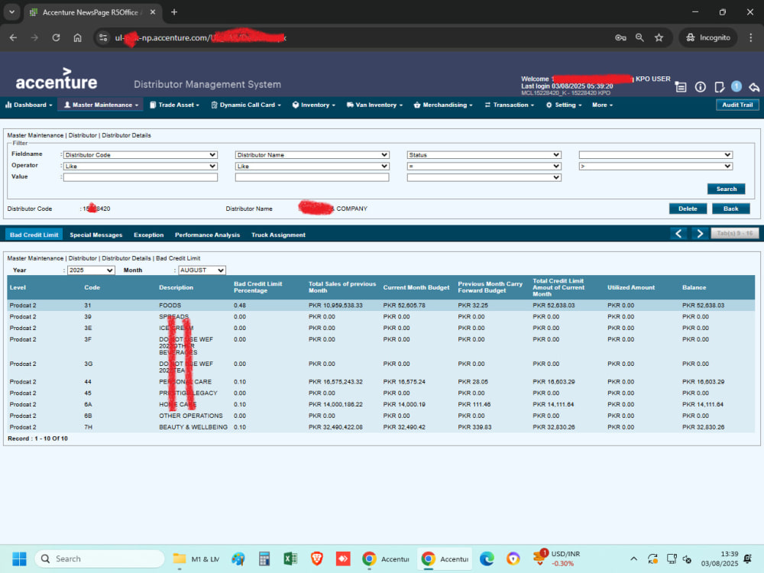Open the Audit Trail button
Viewport: 764px width, 573px height.
[737, 105]
